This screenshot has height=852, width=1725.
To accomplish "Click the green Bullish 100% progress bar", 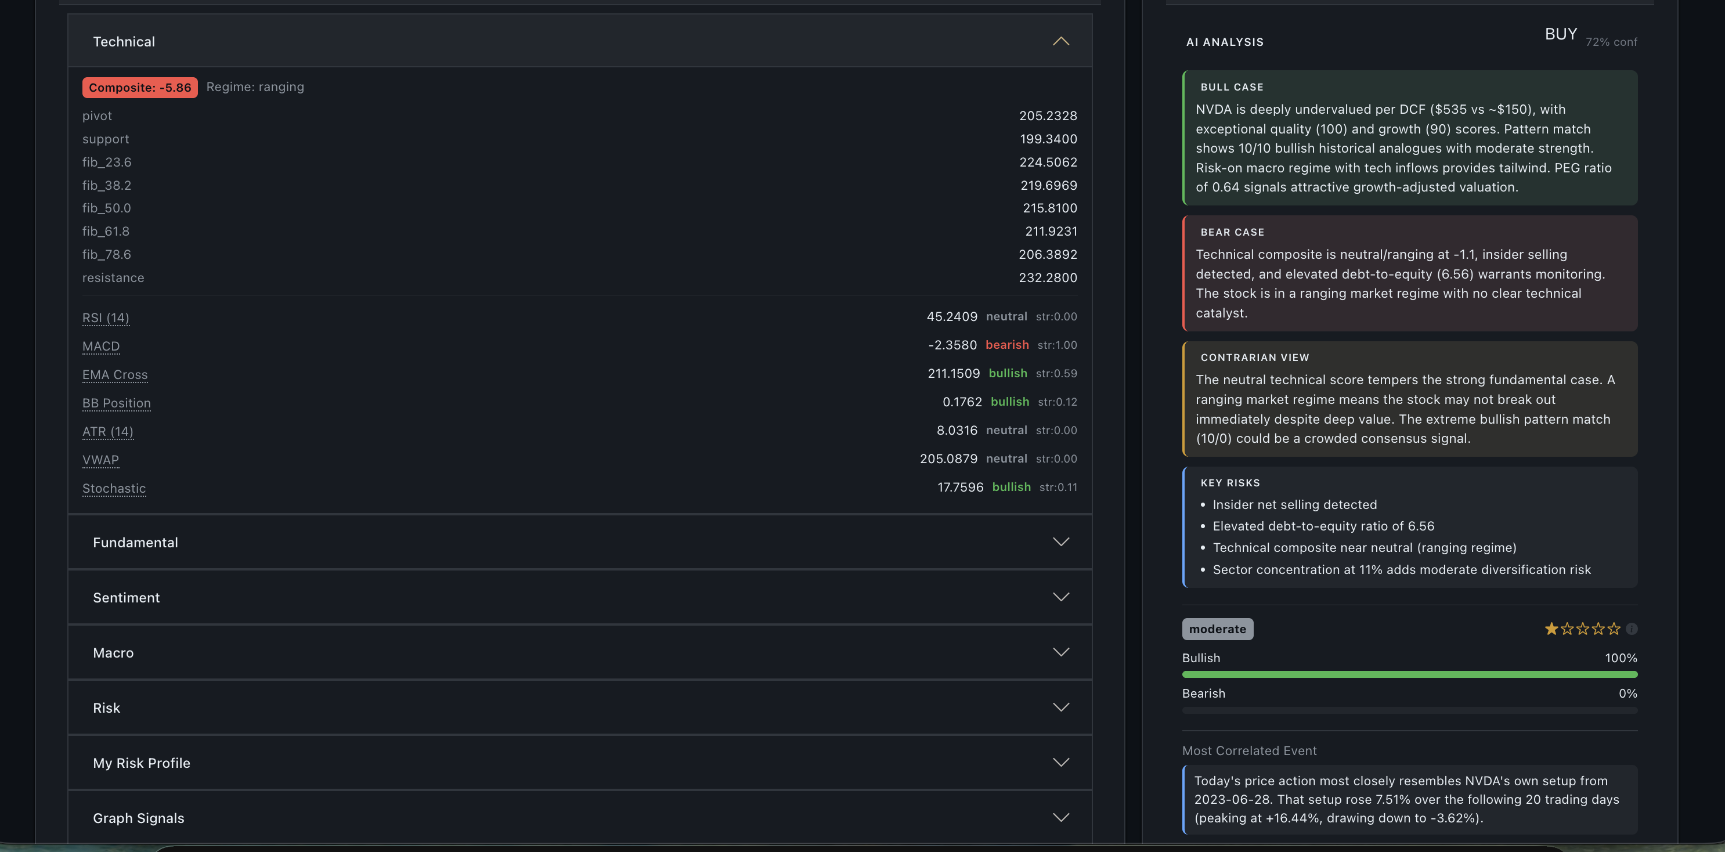I will coord(1410,674).
